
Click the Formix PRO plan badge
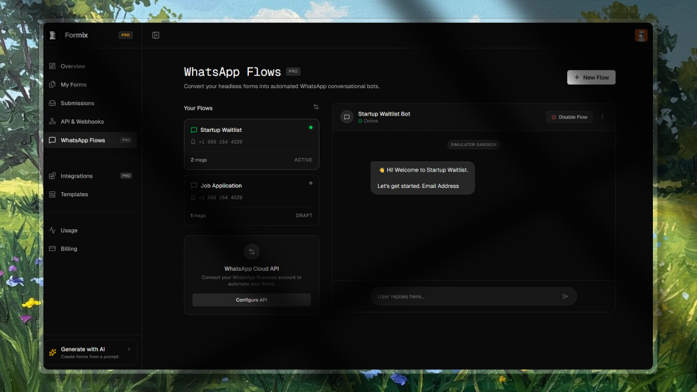point(126,35)
